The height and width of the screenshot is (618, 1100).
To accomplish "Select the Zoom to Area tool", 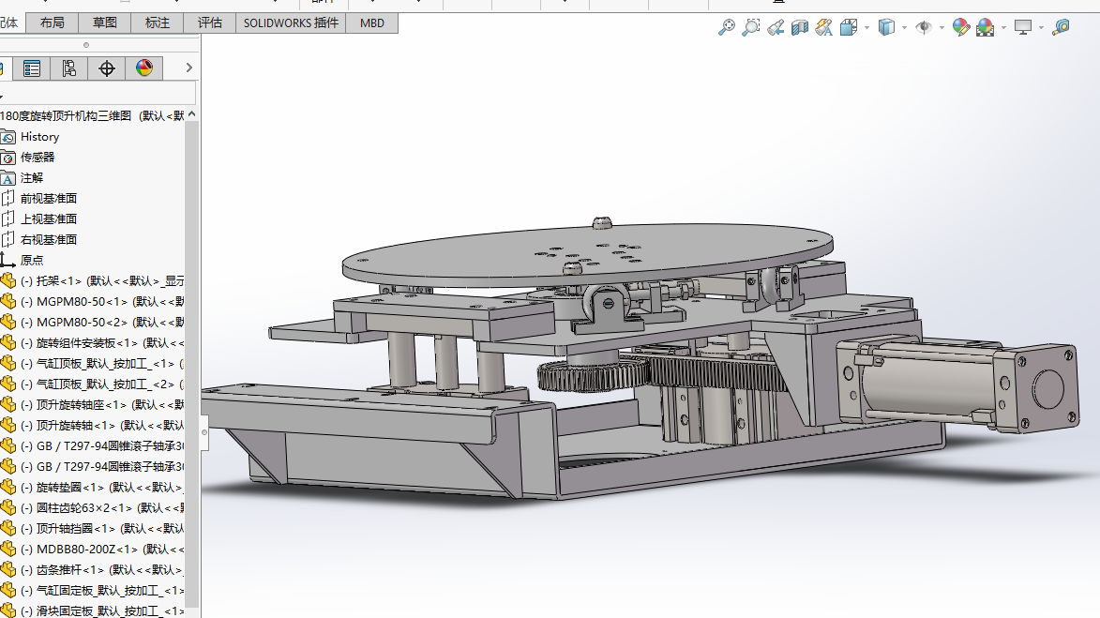I will click(751, 28).
